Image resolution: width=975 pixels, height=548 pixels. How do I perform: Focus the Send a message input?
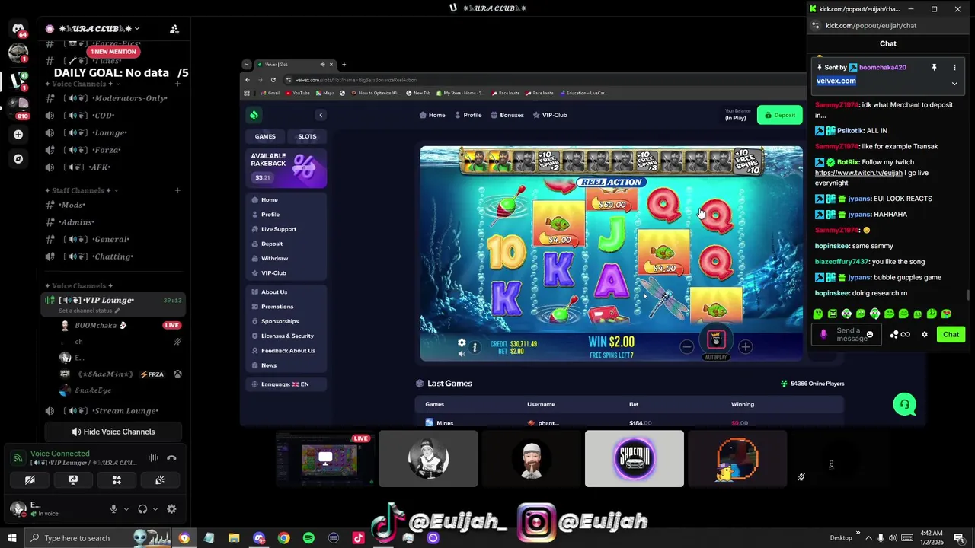[x=847, y=335]
